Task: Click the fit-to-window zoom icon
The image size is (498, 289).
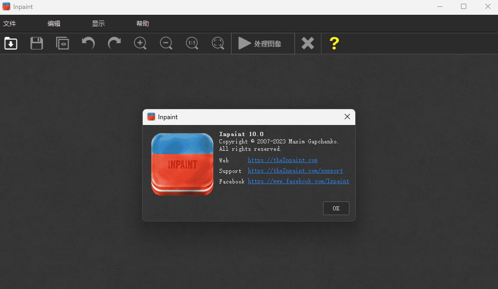Action: pos(218,43)
